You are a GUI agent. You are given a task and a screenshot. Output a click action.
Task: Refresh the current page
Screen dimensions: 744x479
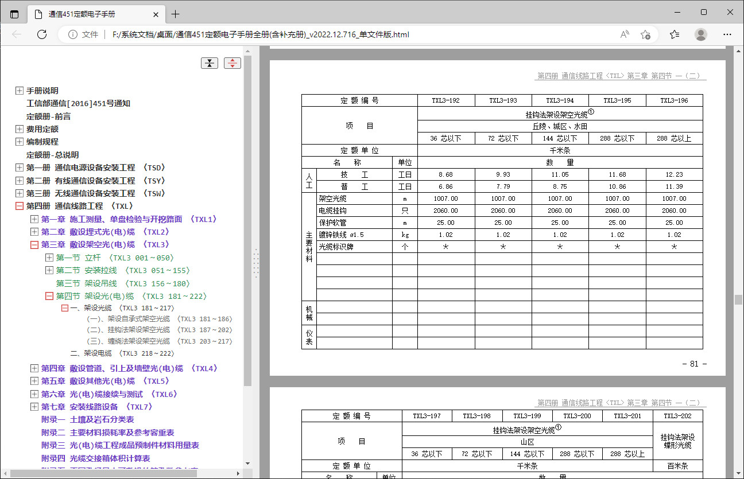coord(42,34)
